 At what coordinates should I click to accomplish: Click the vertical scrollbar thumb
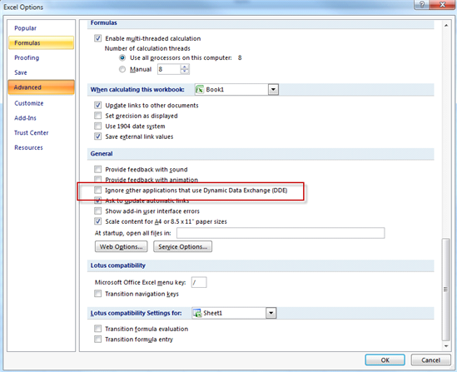pyautogui.click(x=446, y=290)
